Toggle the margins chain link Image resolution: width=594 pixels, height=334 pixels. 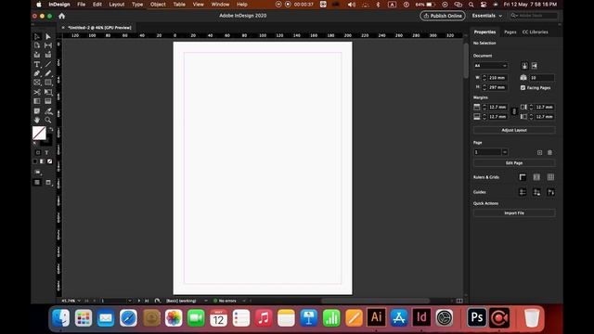tap(514, 111)
